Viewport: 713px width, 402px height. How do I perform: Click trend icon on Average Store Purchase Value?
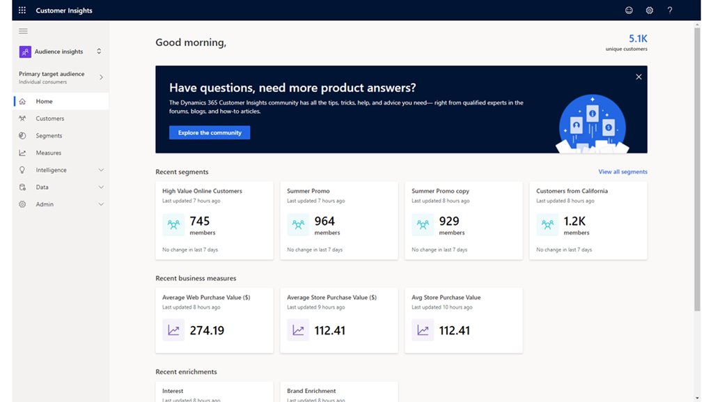[x=298, y=330]
